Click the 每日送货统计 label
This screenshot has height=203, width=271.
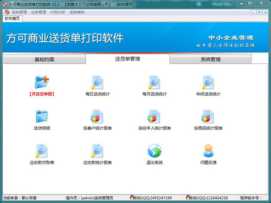(98, 94)
